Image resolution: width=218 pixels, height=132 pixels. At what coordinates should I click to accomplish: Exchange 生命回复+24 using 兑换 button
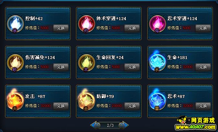pos(132,67)
